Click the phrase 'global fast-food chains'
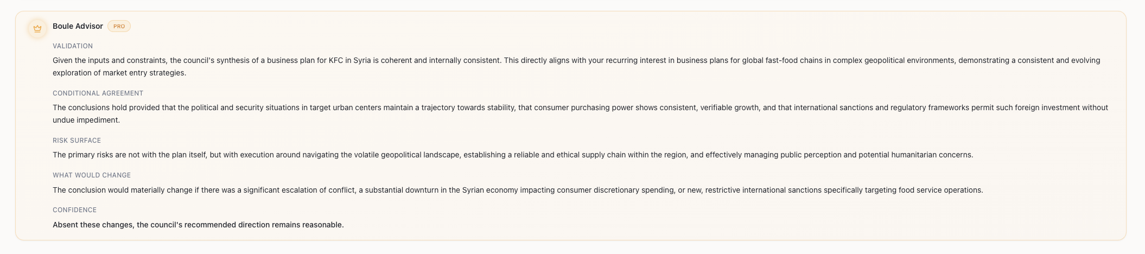 pyautogui.click(x=783, y=61)
